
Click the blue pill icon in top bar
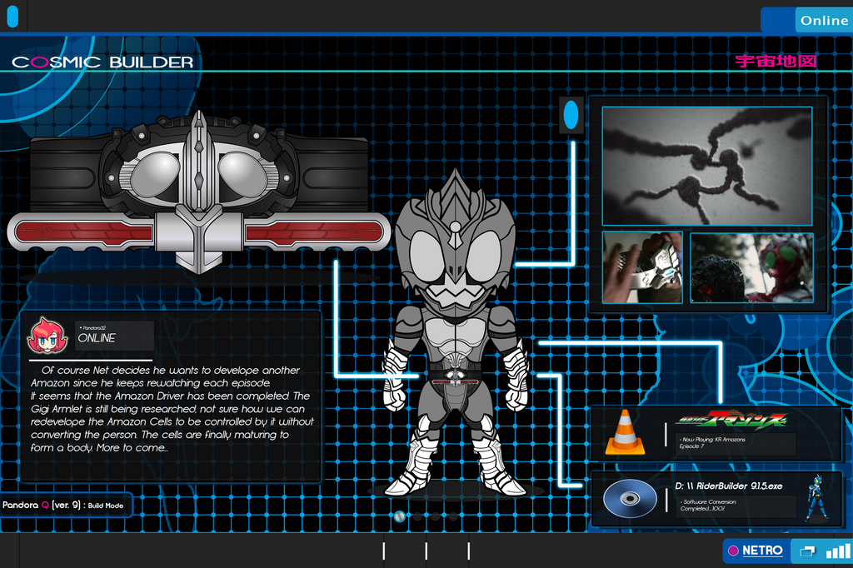(12, 17)
